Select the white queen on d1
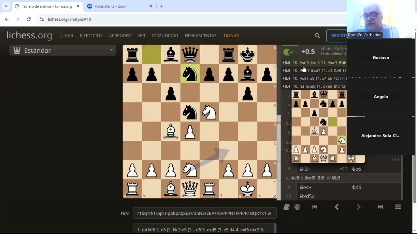The width and height of the screenshot is (417, 234). click(190, 189)
